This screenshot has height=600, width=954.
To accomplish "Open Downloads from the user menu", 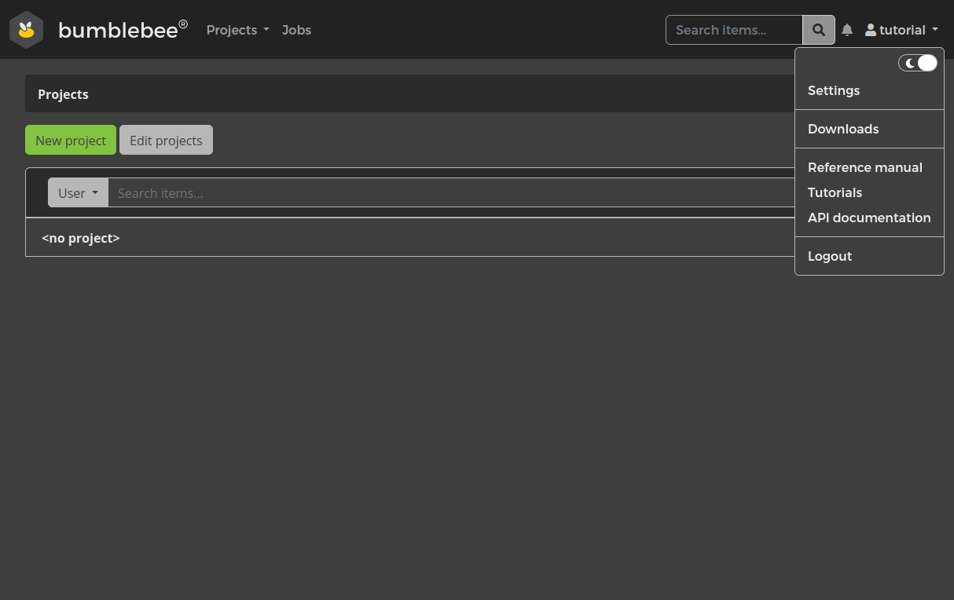I will (843, 129).
